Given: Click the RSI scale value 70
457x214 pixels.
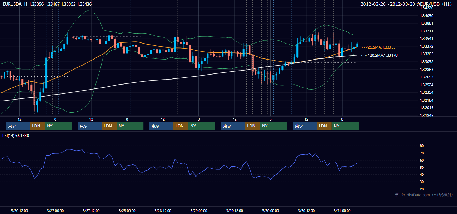Looking at the screenshot, I should [422, 153].
